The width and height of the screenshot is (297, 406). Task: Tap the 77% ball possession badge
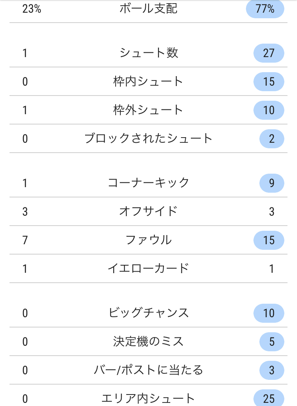[x=265, y=9]
